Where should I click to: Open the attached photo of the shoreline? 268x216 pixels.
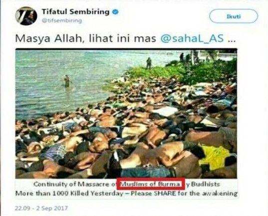(126, 113)
